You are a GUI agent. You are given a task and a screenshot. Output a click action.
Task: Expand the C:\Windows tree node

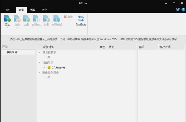44,68
